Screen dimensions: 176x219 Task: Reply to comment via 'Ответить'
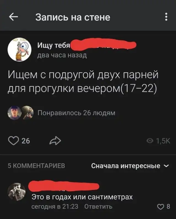click(x=98, y=206)
